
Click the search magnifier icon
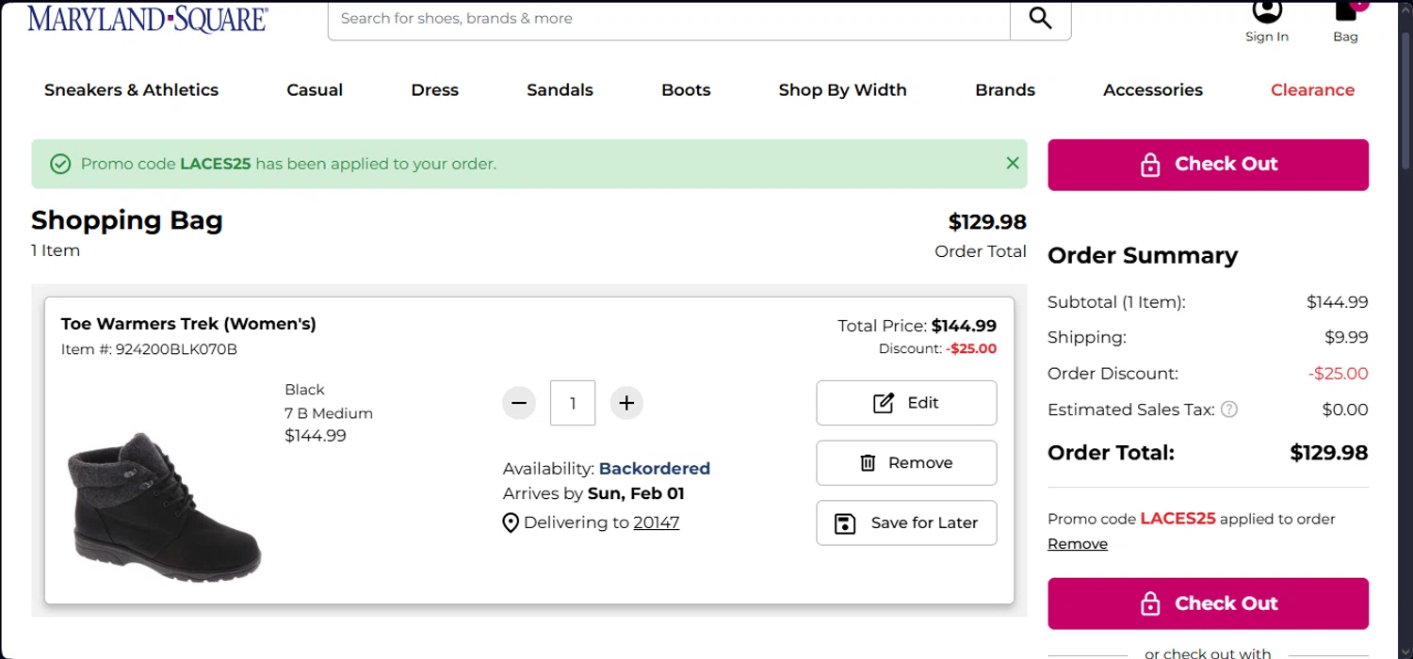[1040, 18]
